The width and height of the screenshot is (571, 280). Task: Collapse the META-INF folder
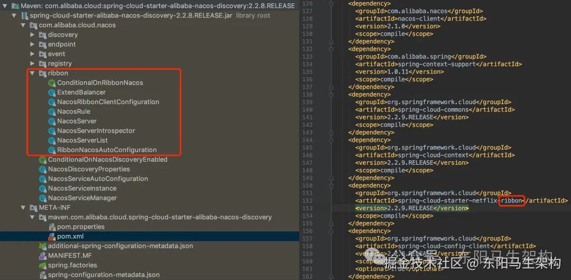23,208
